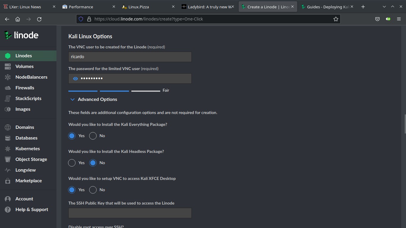This screenshot has width=406, height=228.
Task: Select Yes for Kali Everything Package
Action: (72, 136)
